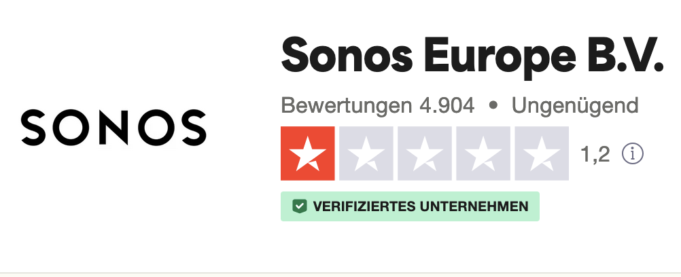Click the first letter S of the logo
681x277 pixels.
click(33, 127)
